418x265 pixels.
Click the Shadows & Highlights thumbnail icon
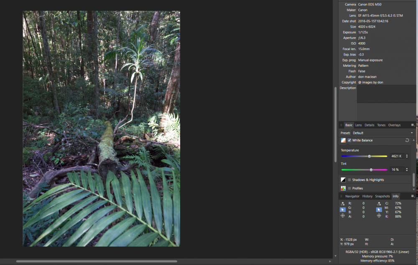coord(343,180)
